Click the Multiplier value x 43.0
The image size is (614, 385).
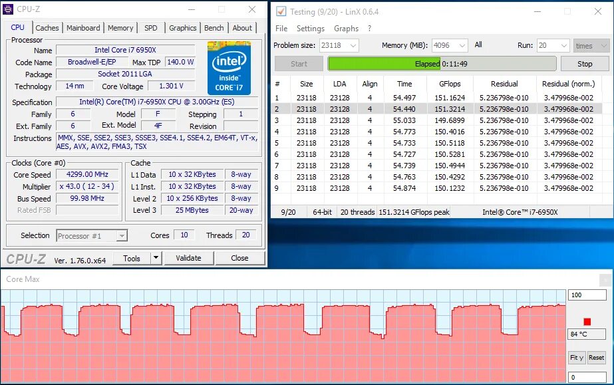(87, 186)
